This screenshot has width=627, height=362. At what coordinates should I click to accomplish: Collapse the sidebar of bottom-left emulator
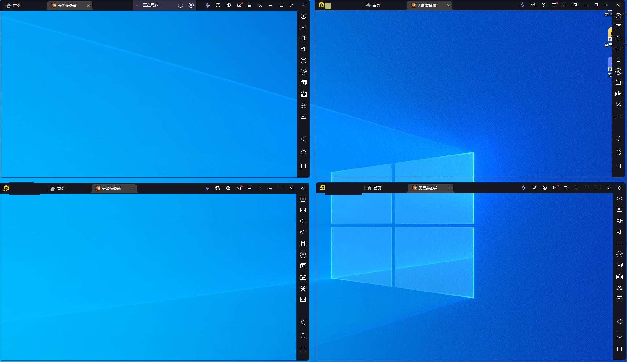pos(303,189)
